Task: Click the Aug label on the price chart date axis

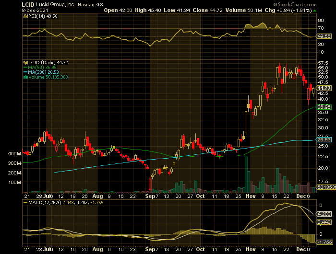Action: coord(97,196)
